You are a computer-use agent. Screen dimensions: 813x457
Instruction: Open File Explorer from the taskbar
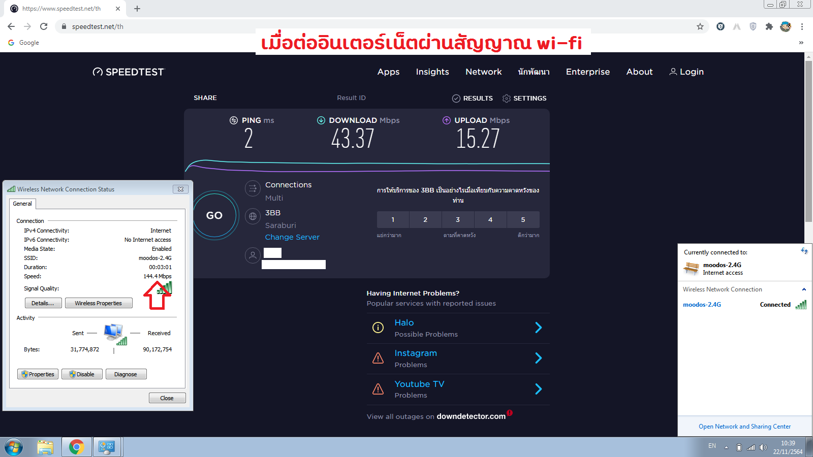(45, 447)
